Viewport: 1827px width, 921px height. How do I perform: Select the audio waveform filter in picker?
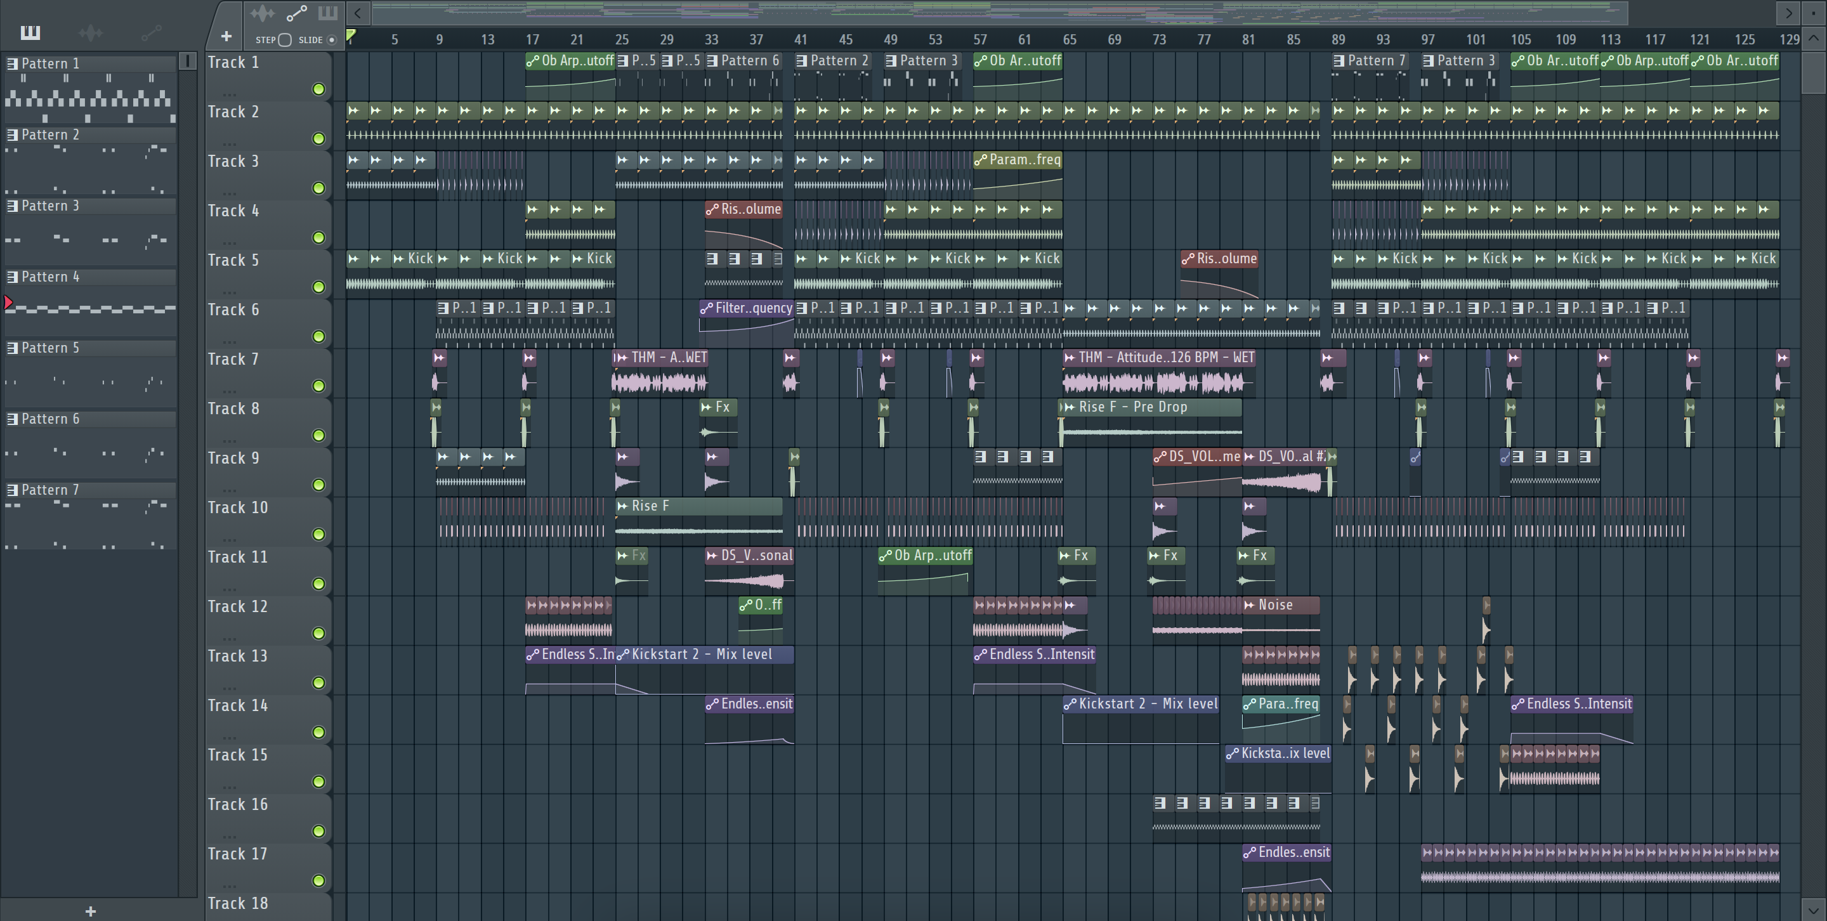point(90,32)
